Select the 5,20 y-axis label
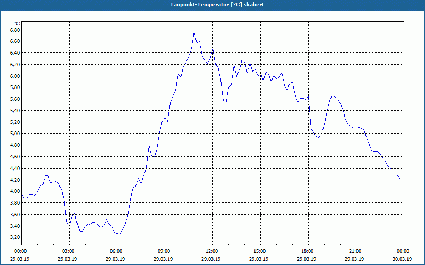 tap(15, 122)
